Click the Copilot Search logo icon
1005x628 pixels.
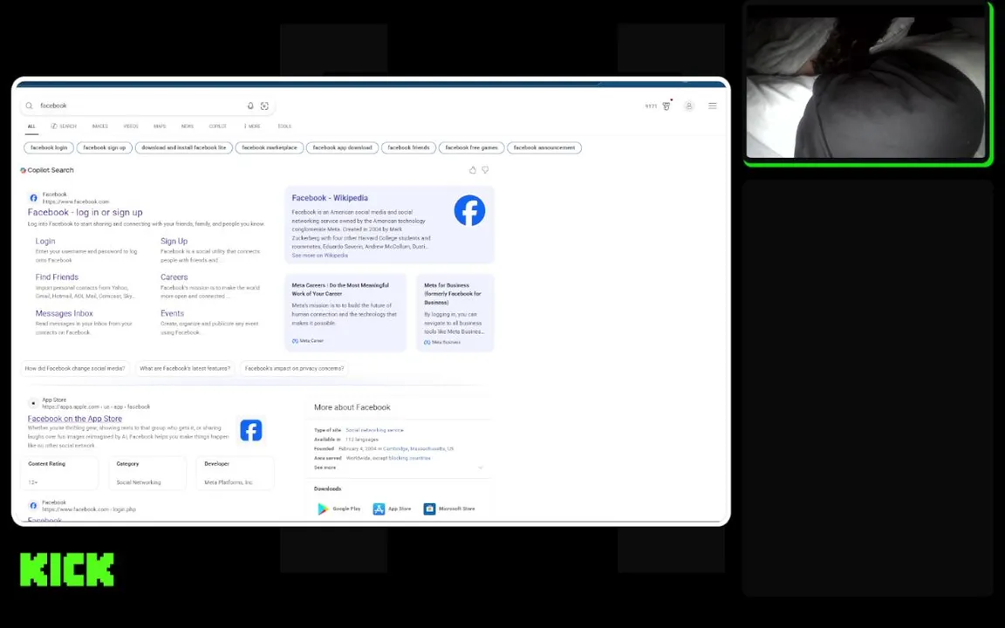click(x=23, y=170)
